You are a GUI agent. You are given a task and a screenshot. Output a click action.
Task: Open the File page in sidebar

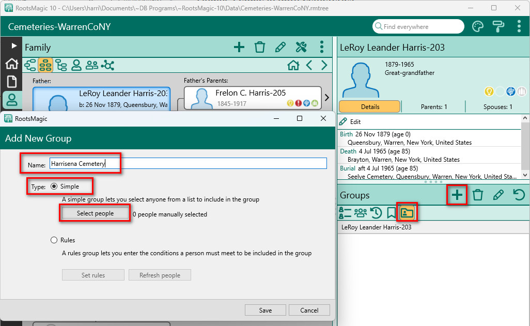coord(11,82)
